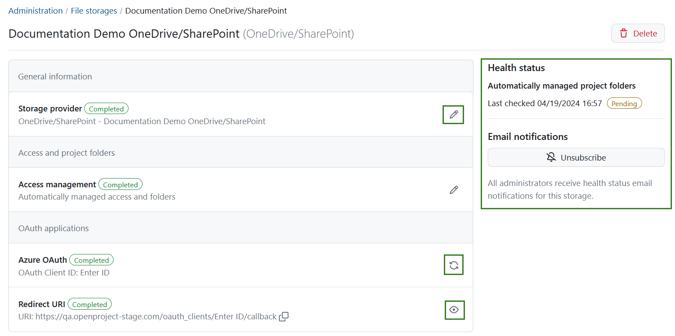The width and height of the screenshot is (675, 336).
Task: Unsubscribe from health status email notifications
Action: [x=576, y=157]
